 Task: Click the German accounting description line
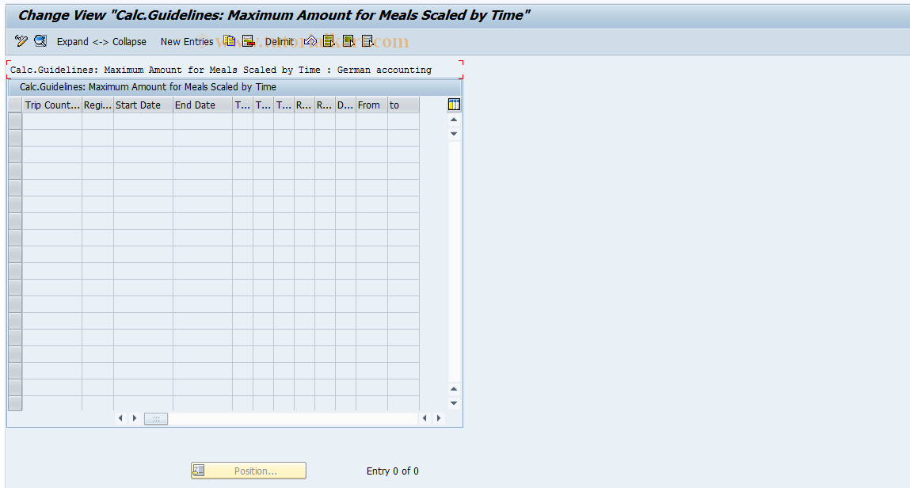221,70
